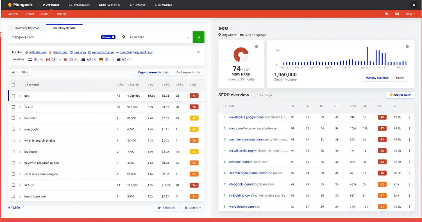Switch to SERPWatcher tool
The height and width of the screenshot is (222, 422).
click(109, 5)
